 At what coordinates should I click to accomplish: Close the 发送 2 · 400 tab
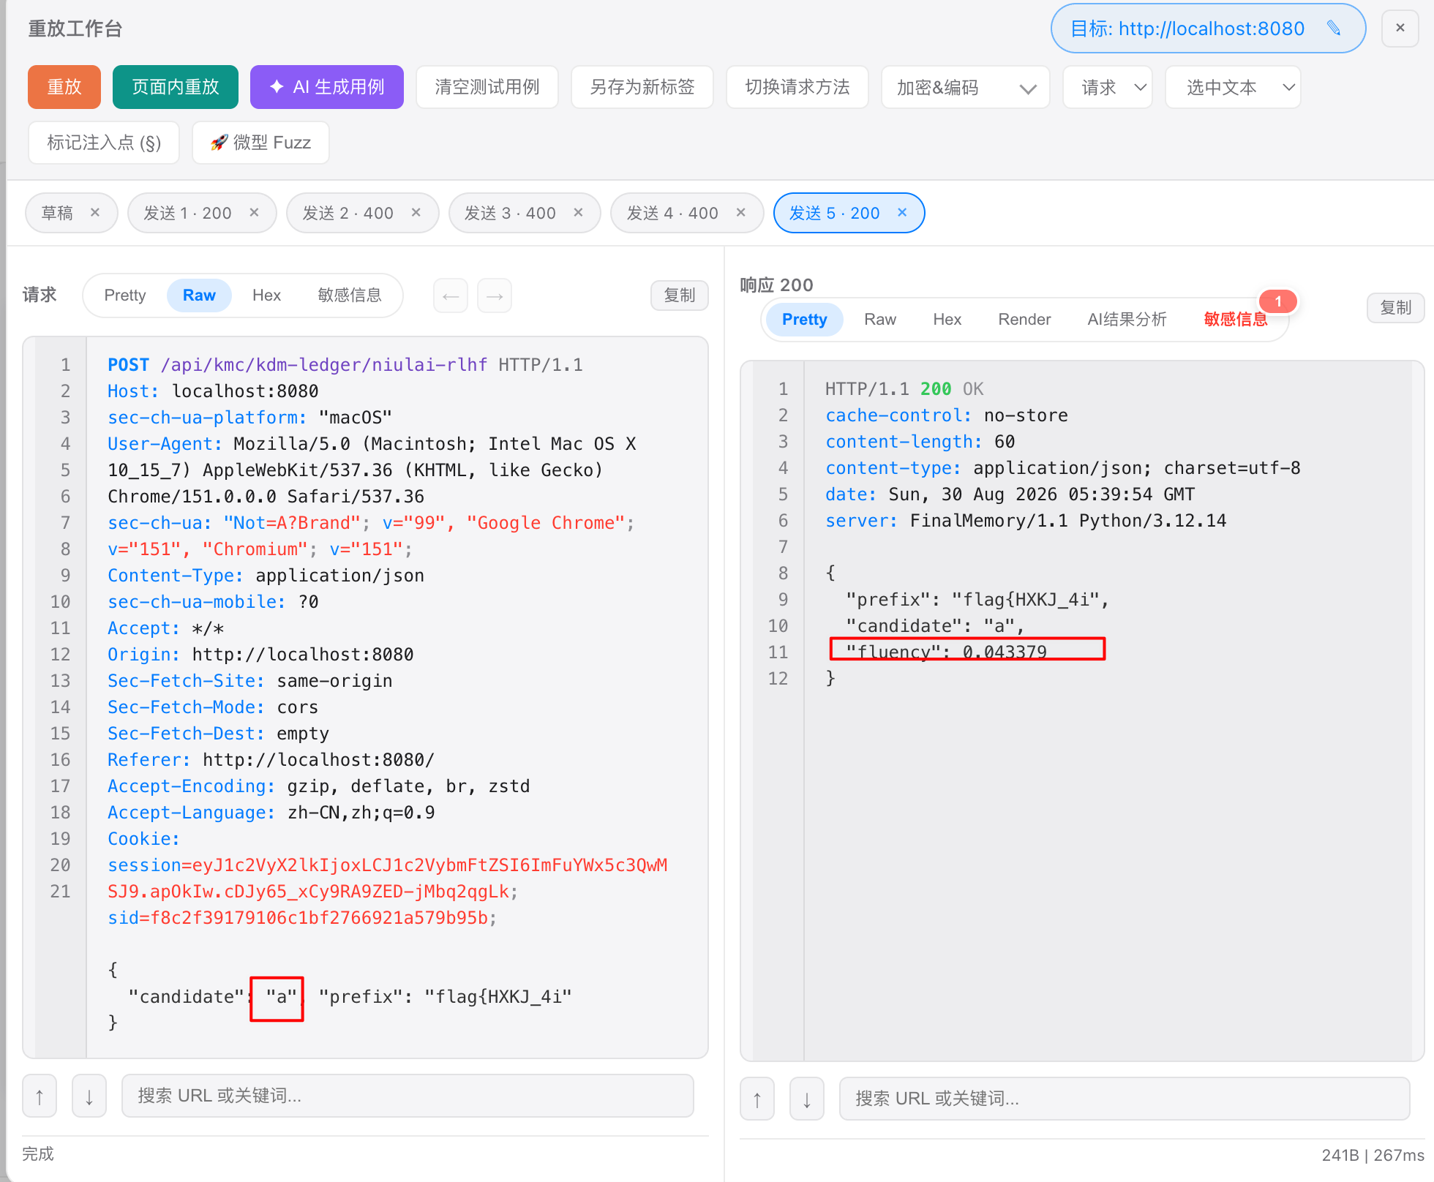pyautogui.click(x=416, y=213)
